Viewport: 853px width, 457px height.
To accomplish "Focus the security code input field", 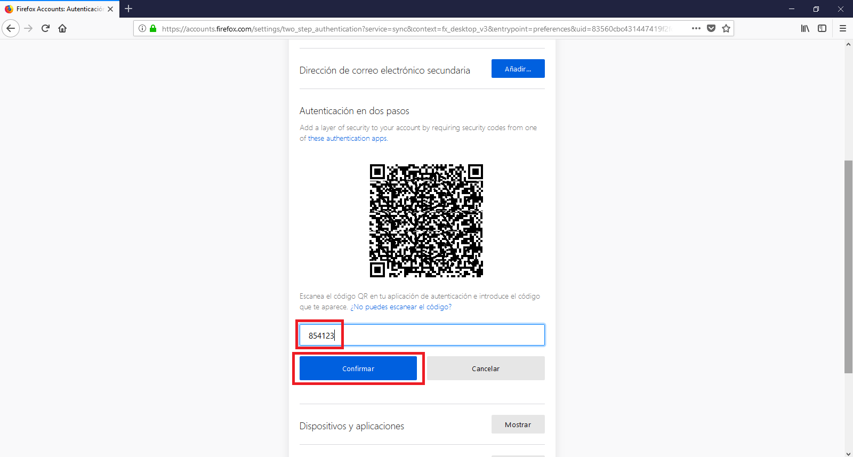I will 422,335.
